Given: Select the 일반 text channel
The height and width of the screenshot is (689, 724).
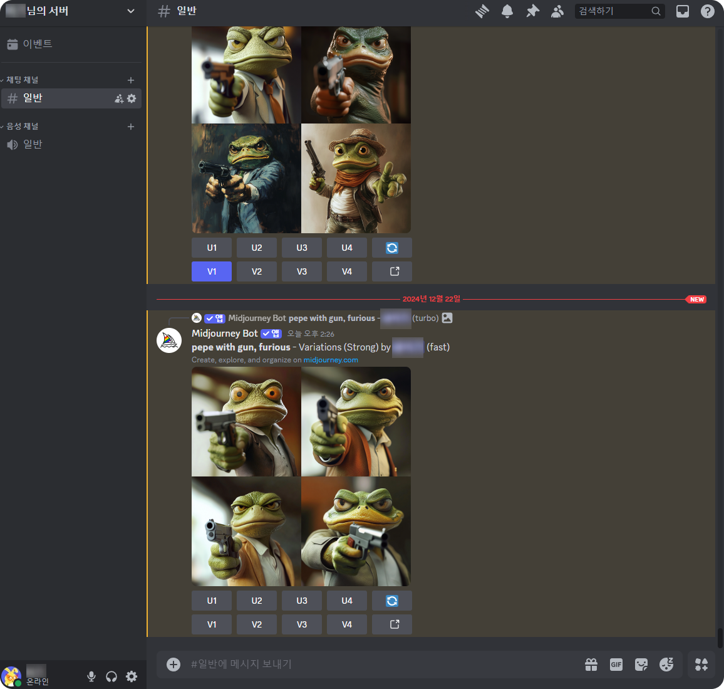Looking at the screenshot, I should [x=71, y=98].
